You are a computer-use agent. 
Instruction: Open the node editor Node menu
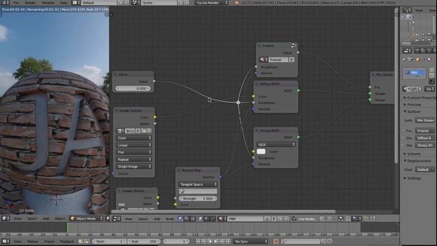(170, 219)
